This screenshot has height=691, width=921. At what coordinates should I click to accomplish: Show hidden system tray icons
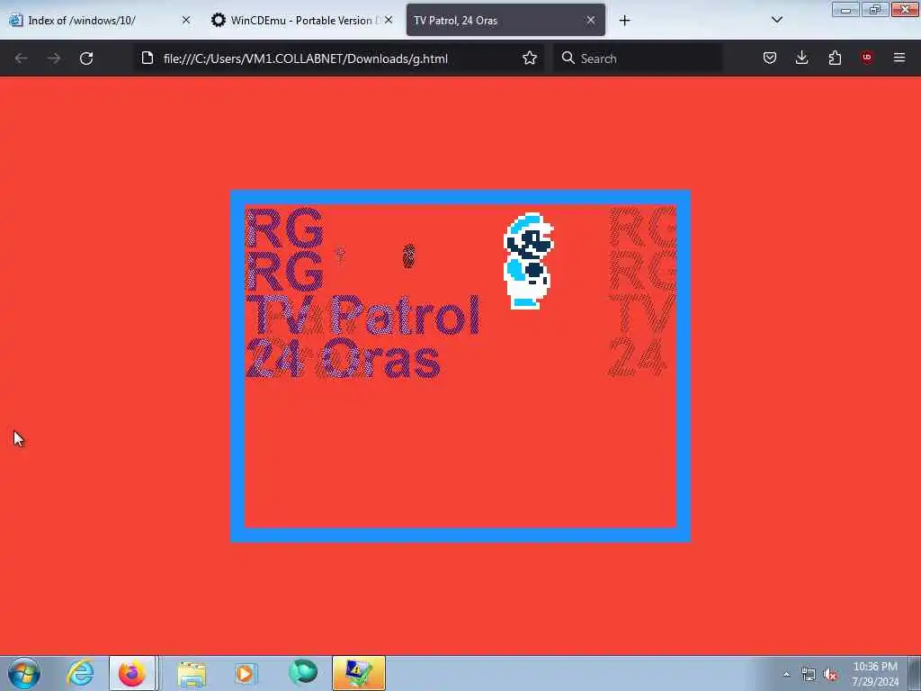(x=786, y=674)
